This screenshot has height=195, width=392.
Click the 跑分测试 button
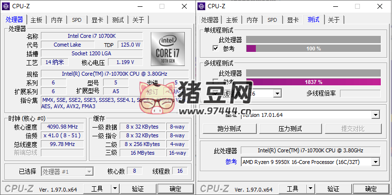coord(229,129)
